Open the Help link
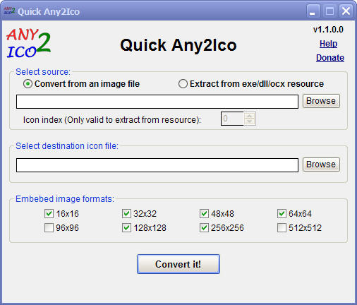 328,44
